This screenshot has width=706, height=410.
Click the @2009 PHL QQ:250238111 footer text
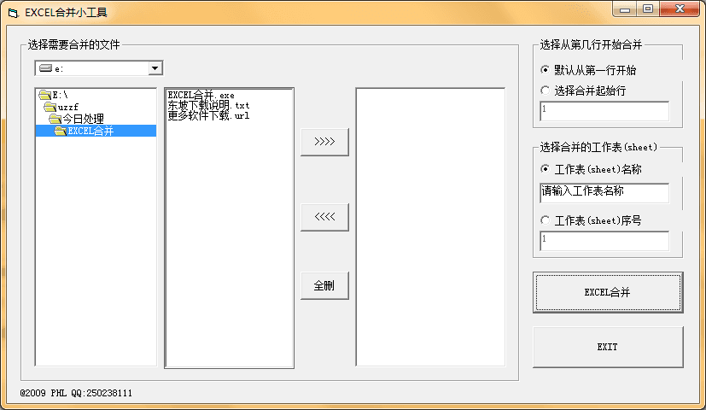point(76,393)
